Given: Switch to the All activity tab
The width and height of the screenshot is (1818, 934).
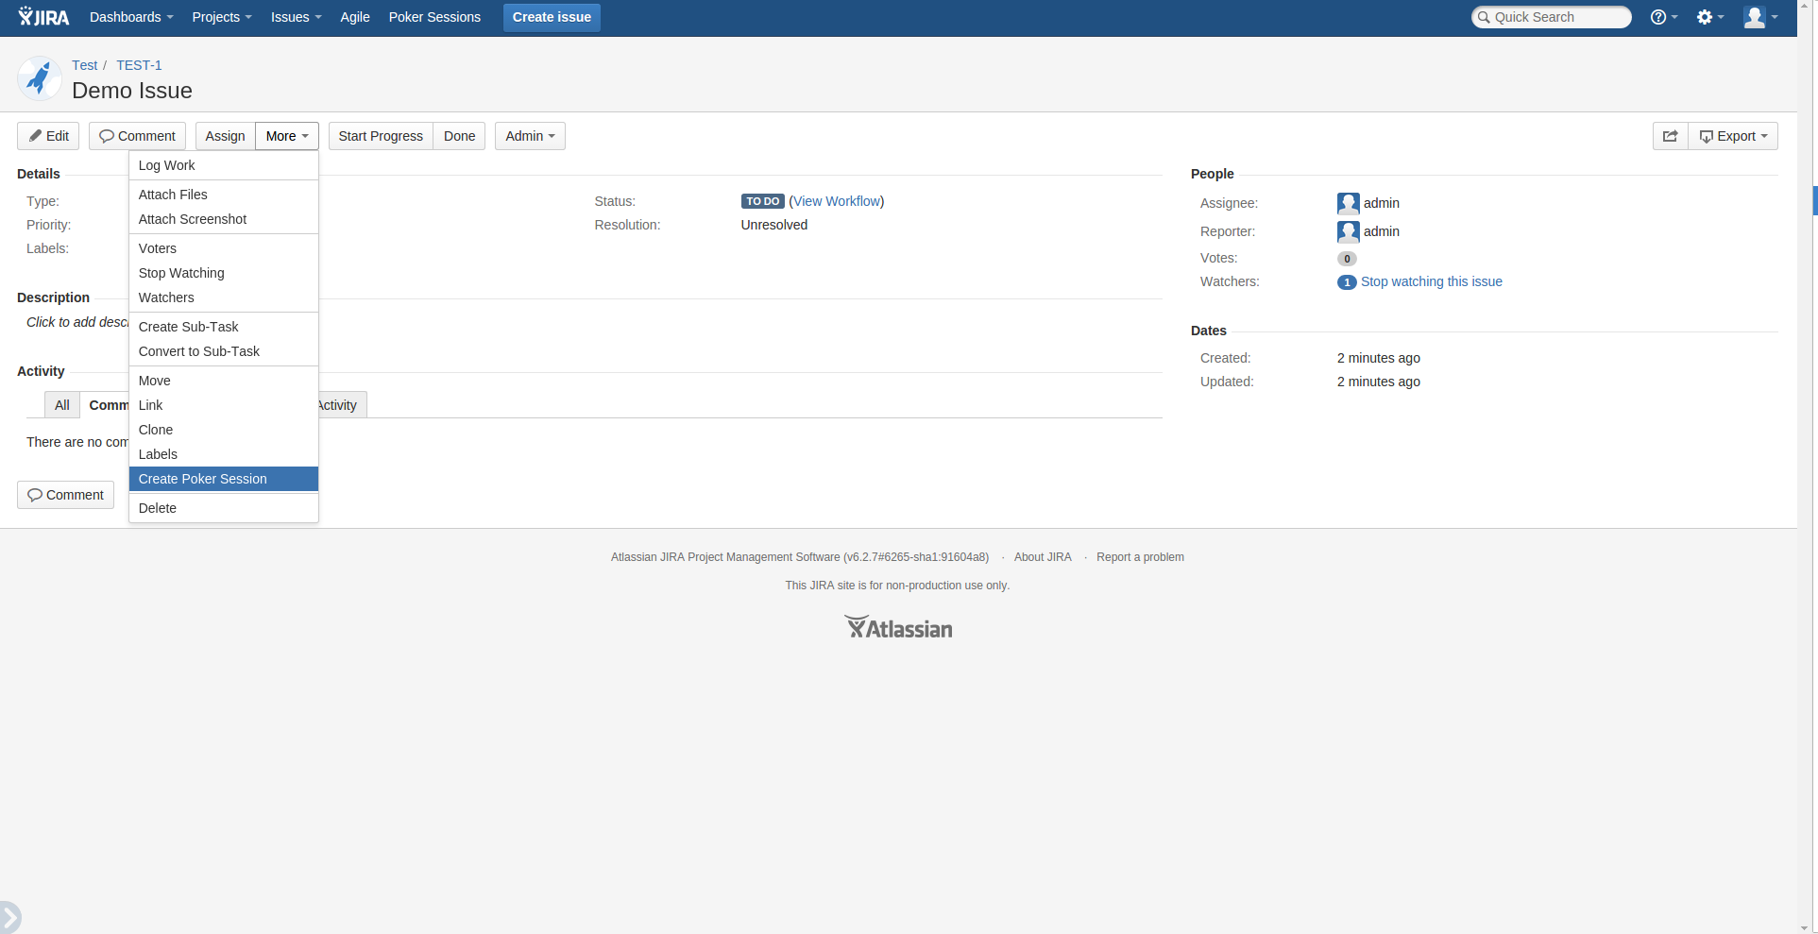Looking at the screenshot, I should tap(62, 405).
